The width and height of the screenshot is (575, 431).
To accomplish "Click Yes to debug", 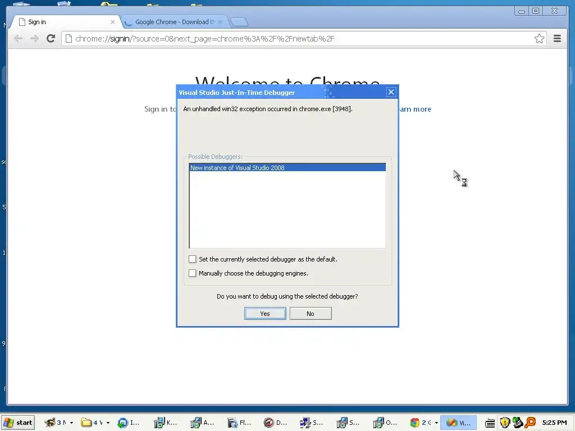I will click(x=265, y=314).
